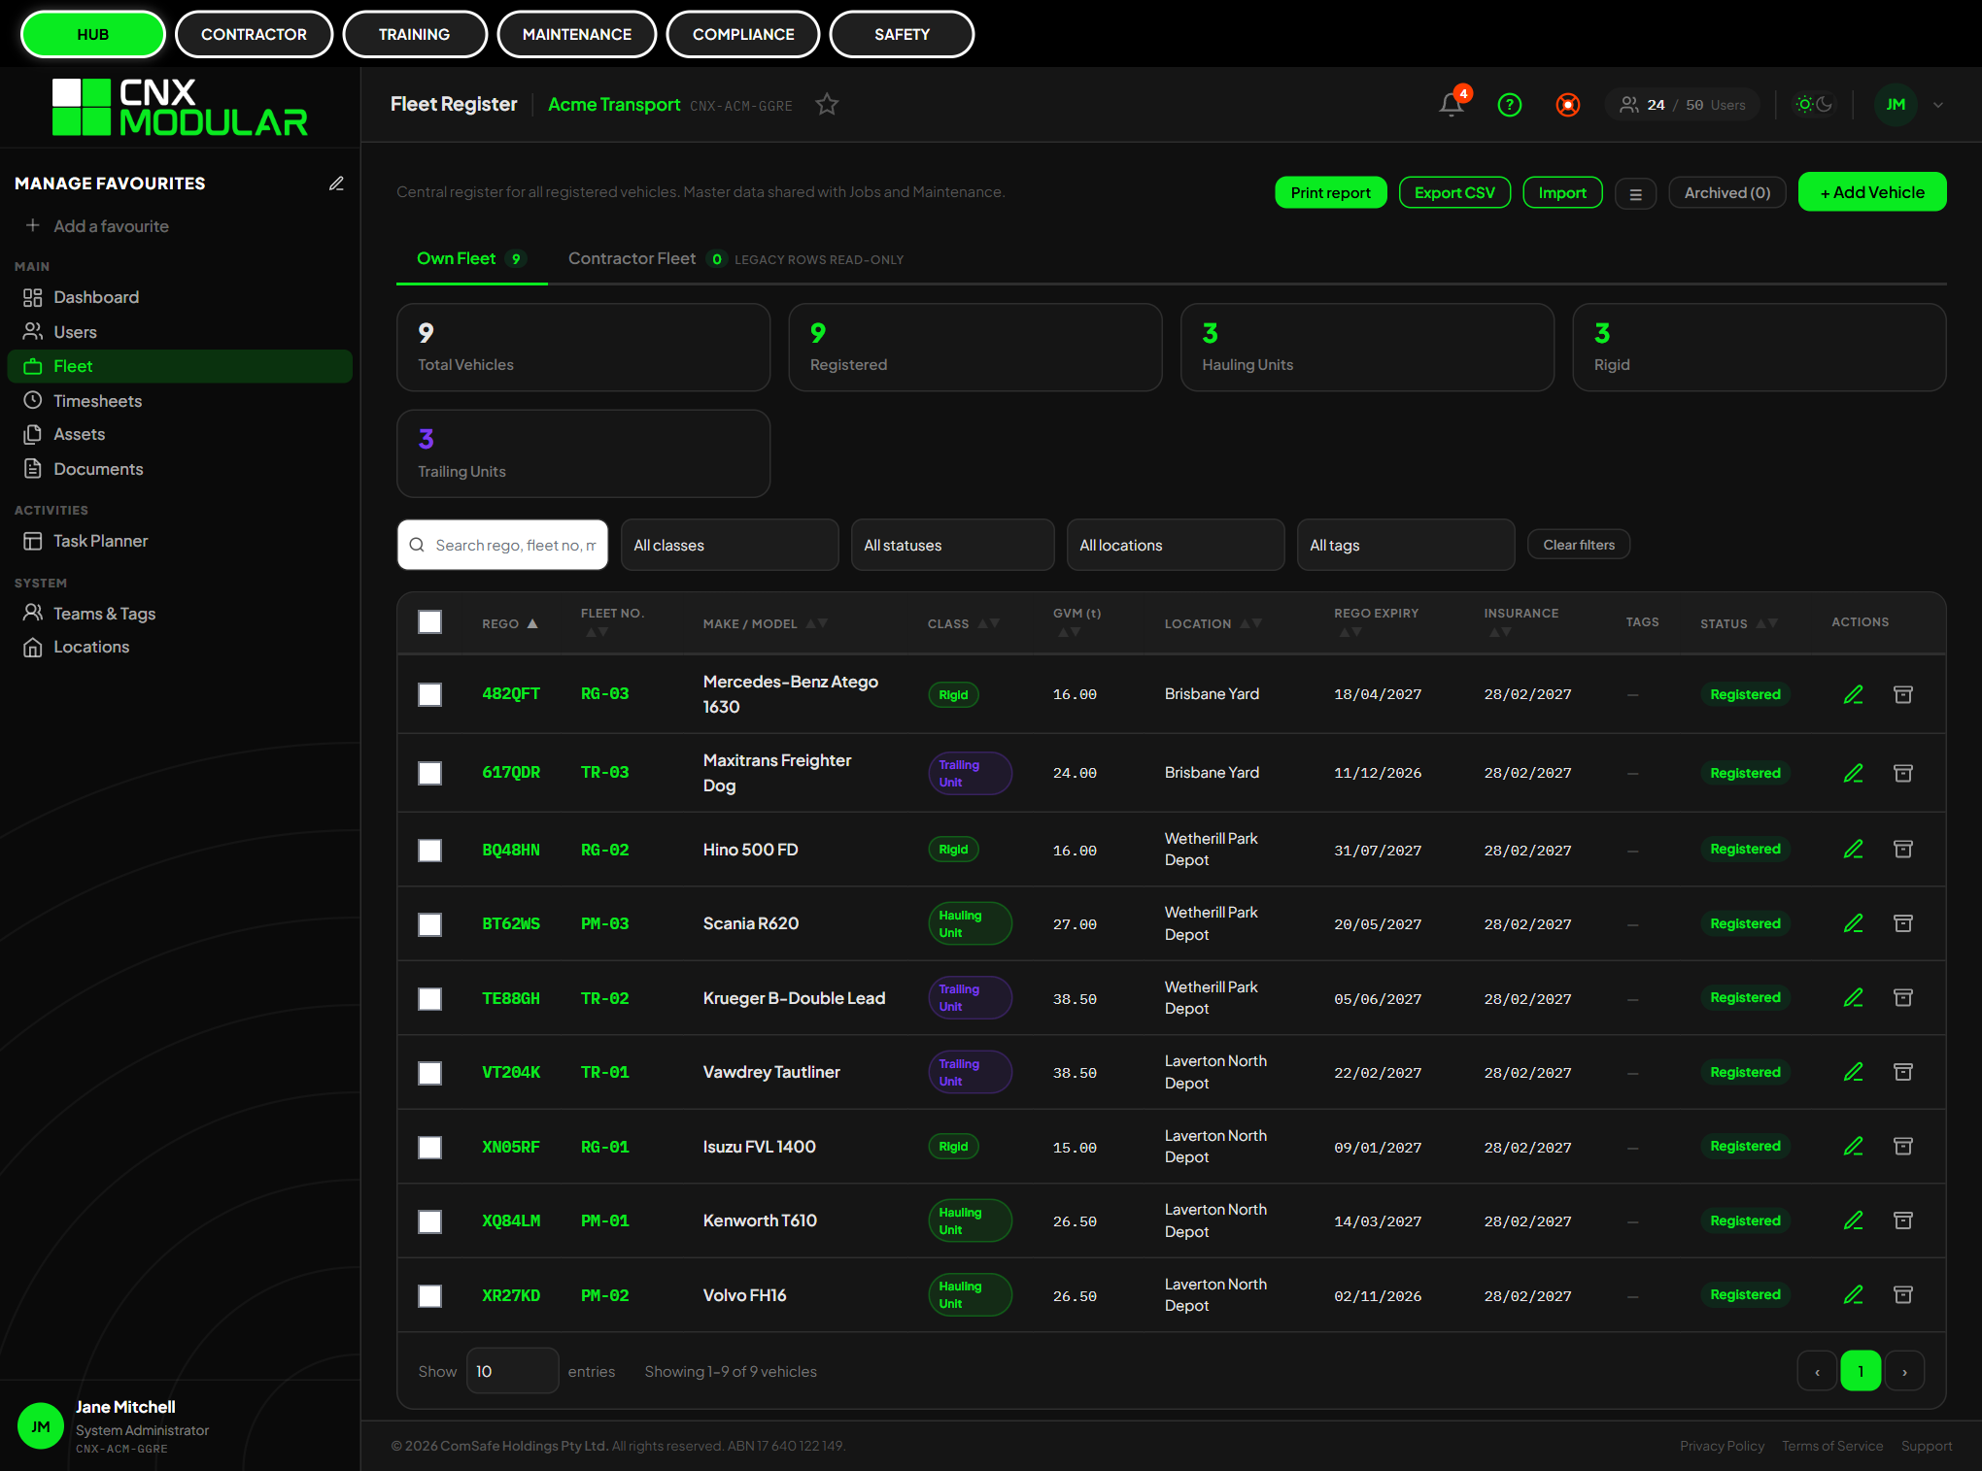
Task: Click the red lifebuoy support icon
Action: (x=1568, y=105)
